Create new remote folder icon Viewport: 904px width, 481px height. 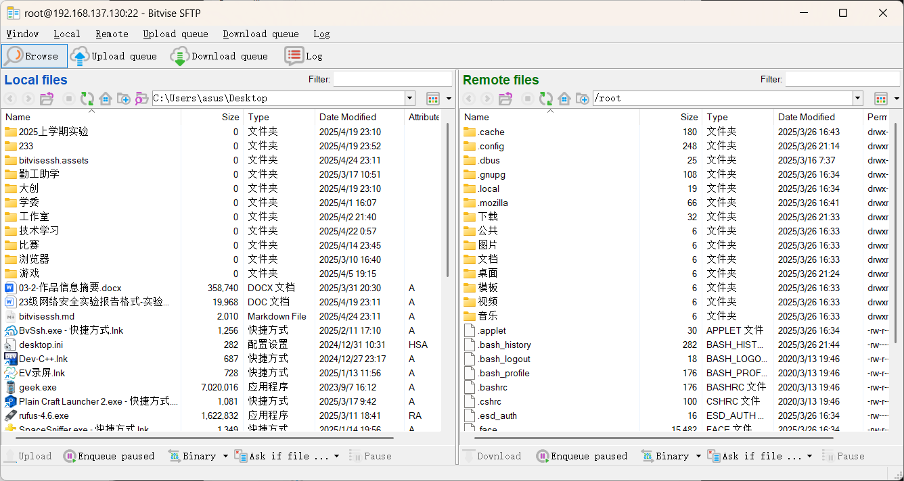[x=582, y=99]
